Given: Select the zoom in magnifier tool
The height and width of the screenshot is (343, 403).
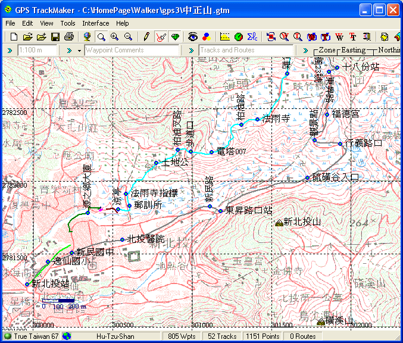Looking at the screenshot, I should pyautogui.click(x=115, y=37).
